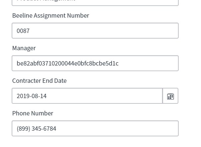Click into the Manager input field
This screenshot has height=147, width=201.
coord(95,63)
